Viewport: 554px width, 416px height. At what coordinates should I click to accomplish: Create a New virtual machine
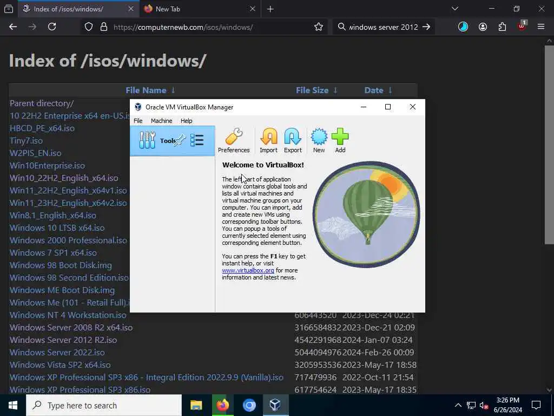pyautogui.click(x=319, y=141)
